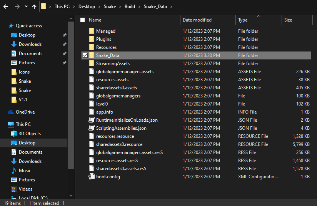
Task: Sort by Size column
Action: tap(288, 20)
